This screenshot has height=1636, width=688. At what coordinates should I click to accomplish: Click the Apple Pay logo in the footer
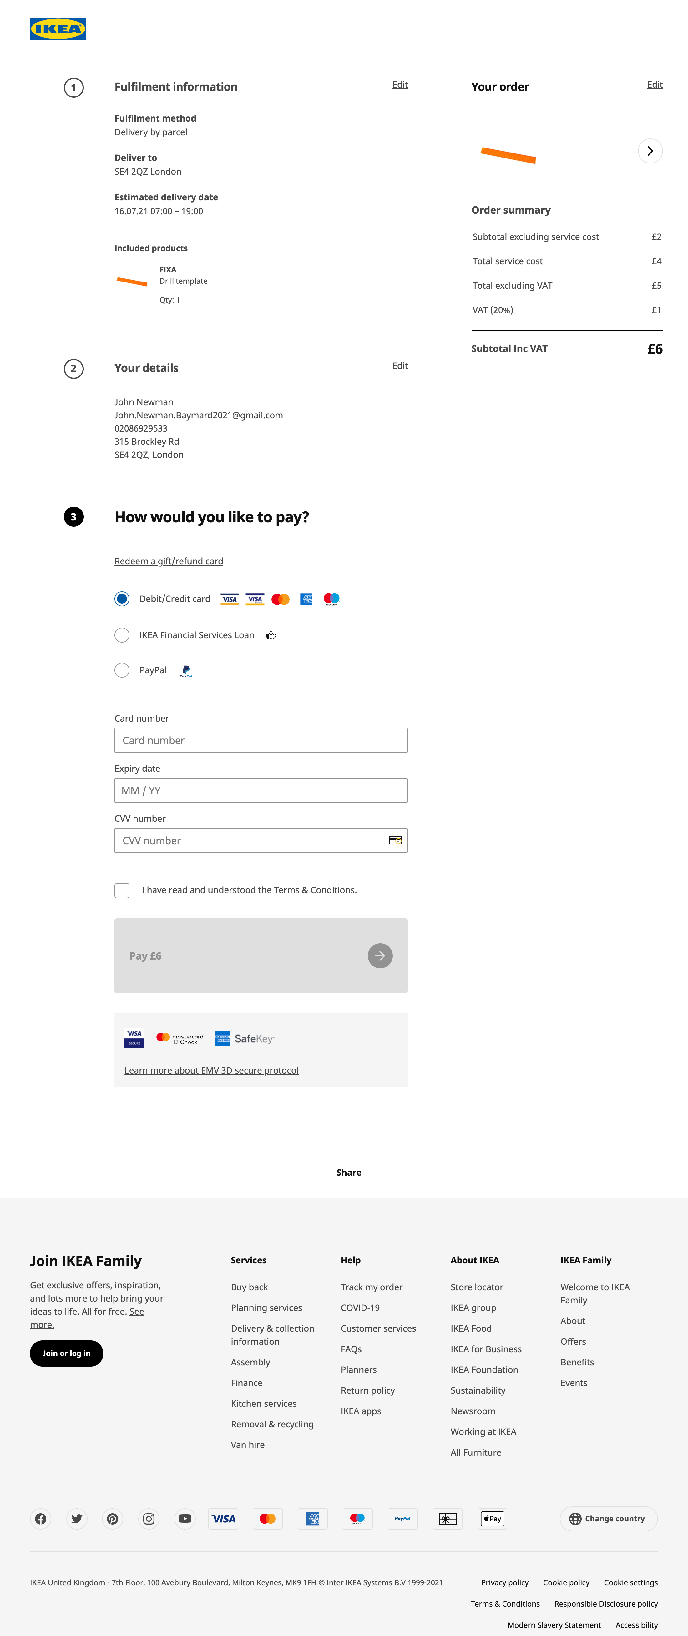pyautogui.click(x=492, y=1519)
